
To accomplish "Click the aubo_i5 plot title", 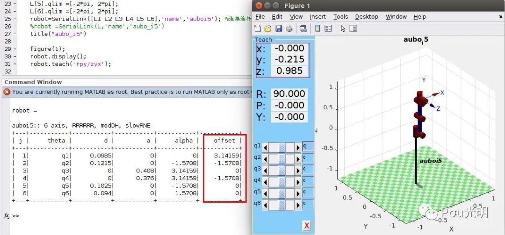I will 416,40.
